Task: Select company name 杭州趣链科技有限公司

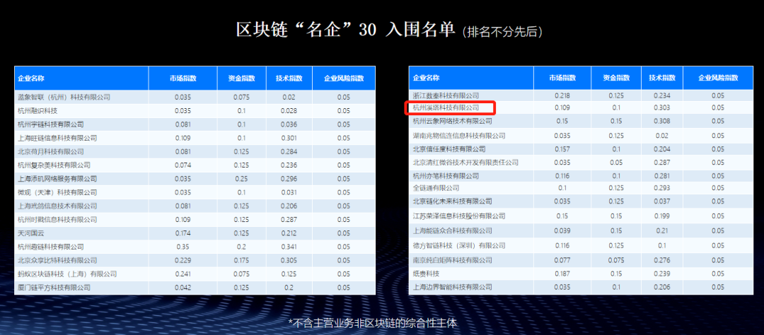Action: pos(51,247)
